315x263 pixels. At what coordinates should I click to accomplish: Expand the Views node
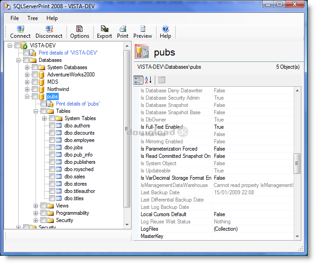click(36, 206)
